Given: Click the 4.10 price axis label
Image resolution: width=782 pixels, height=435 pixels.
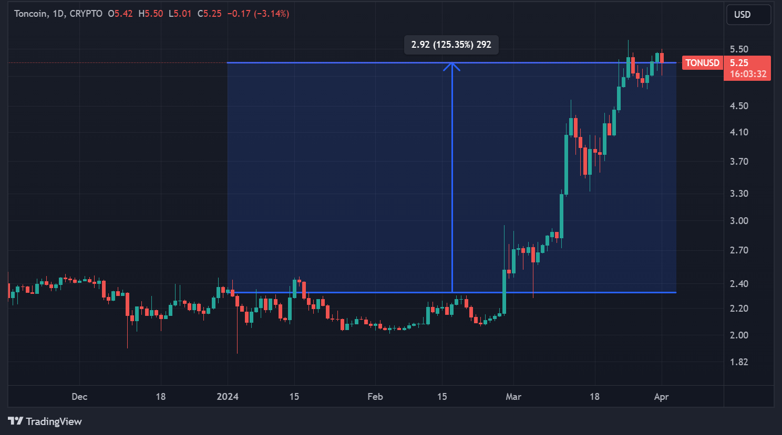Looking at the screenshot, I should [x=739, y=132].
